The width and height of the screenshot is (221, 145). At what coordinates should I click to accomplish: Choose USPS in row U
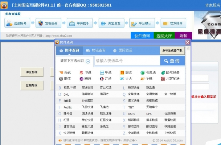tap(131, 114)
